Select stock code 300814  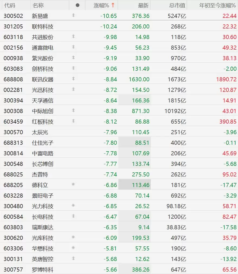(x=13, y=153)
